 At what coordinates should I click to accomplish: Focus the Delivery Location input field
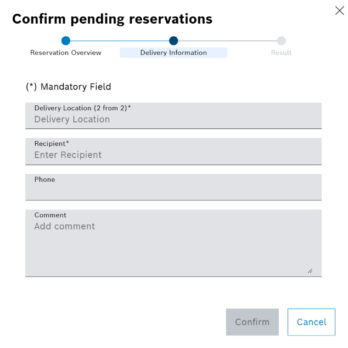click(x=173, y=120)
